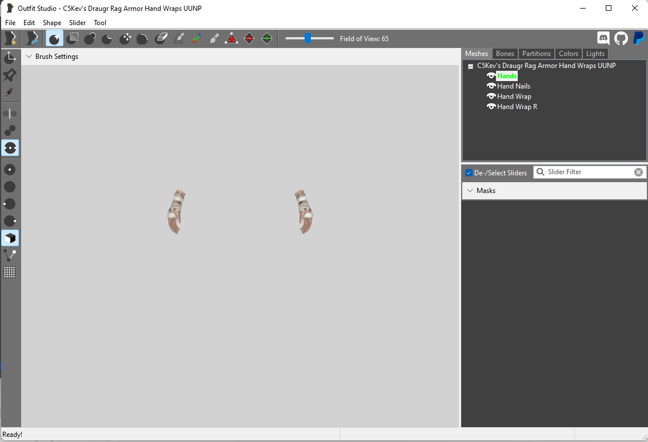Image resolution: width=648 pixels, height=442 pixels.
Task: Open the File menu
Action: pyautogui.click(x=10, y=23)
